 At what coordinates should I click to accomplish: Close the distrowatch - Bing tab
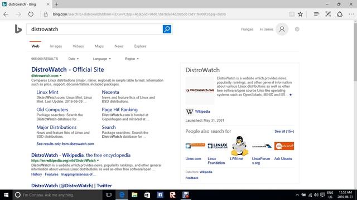[x=48, y=4]
